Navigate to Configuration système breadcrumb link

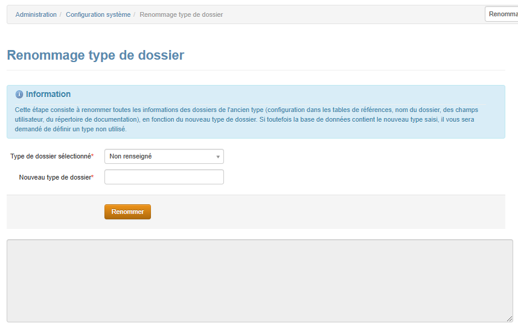pos(98,14)
